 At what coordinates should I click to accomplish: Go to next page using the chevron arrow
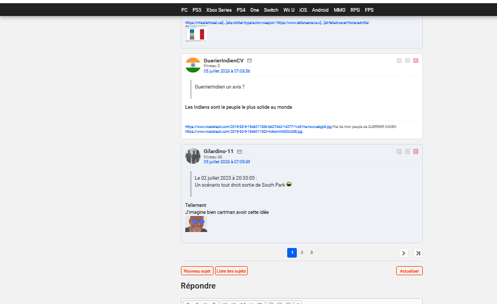pos(404,253)
